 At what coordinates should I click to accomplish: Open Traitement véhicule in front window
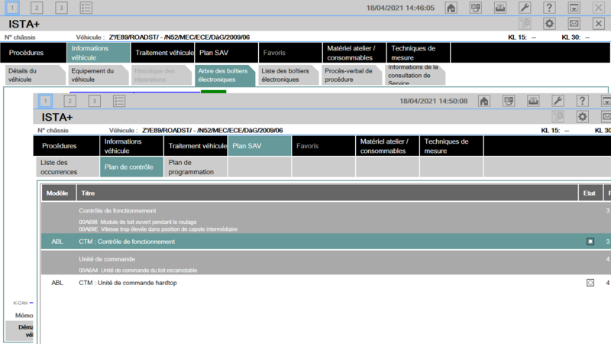pyautogui.click(x=196, y=146)
